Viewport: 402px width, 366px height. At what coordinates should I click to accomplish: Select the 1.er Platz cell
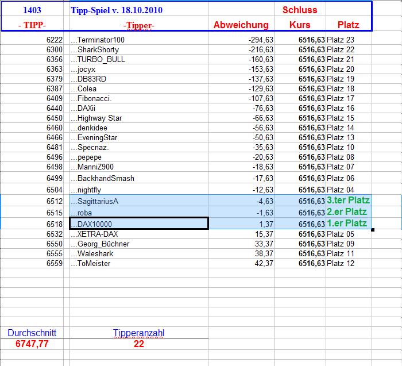(349, 224)
